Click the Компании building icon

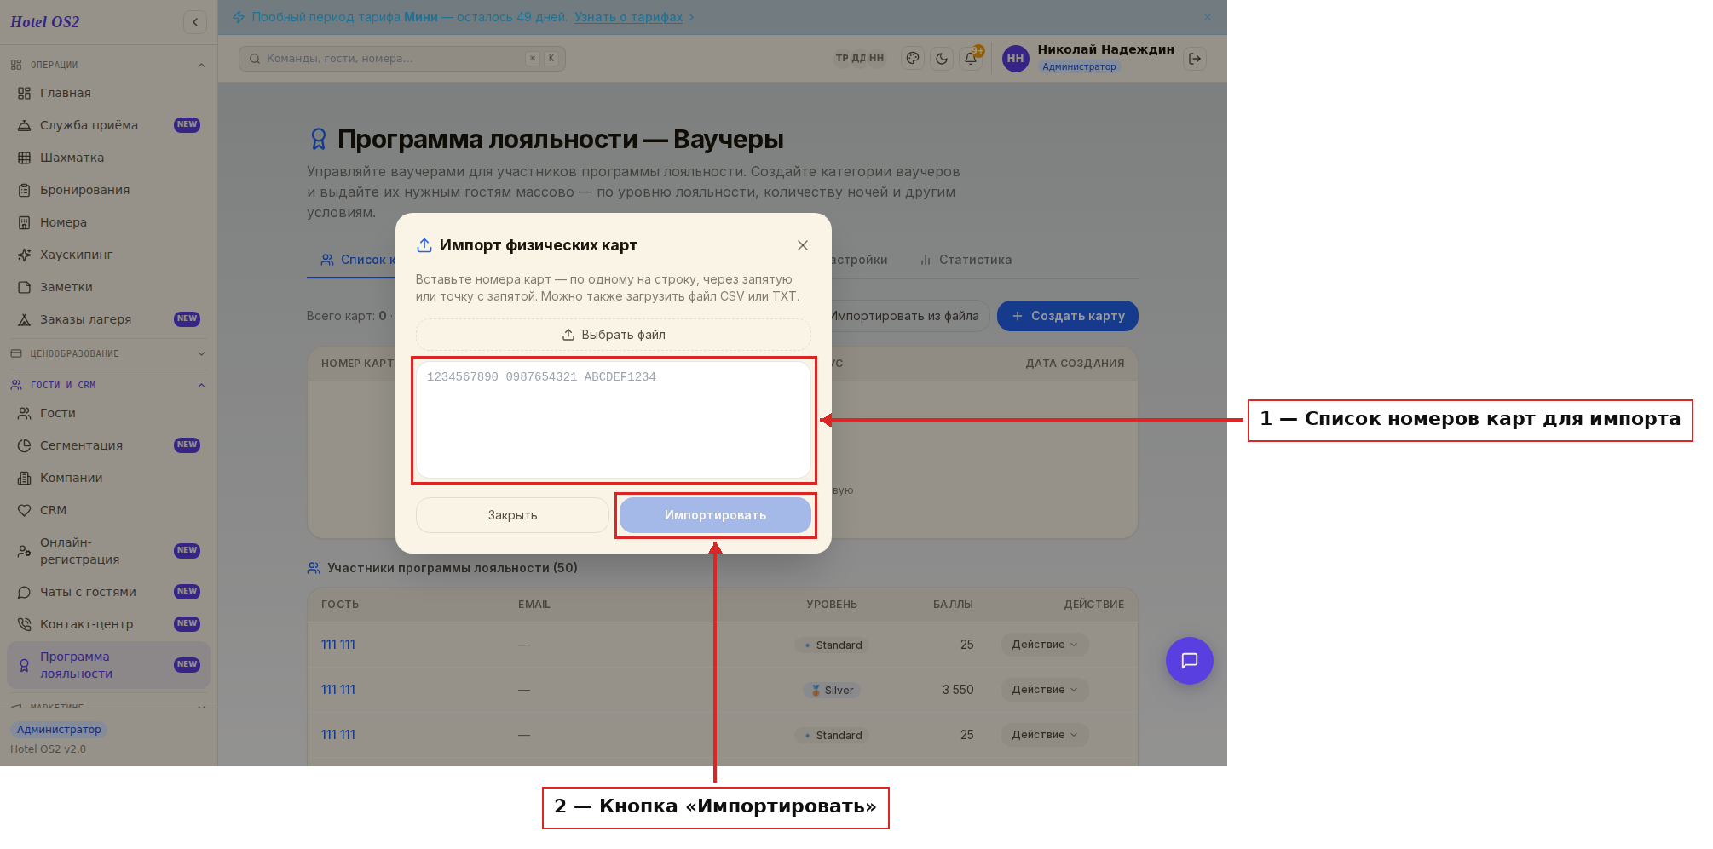pos(25,478)
